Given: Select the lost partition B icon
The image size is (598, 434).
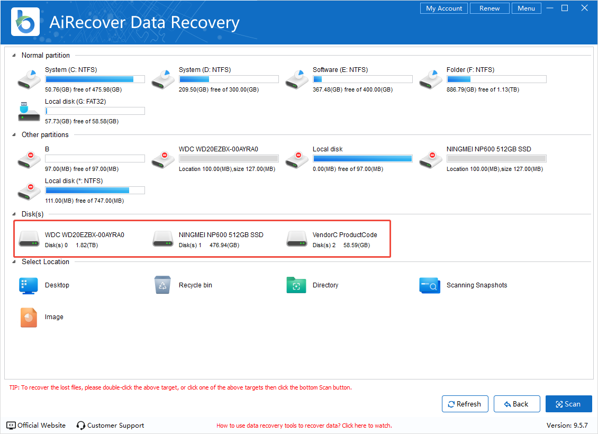Looking at the screenshot, I should tap(29, 159).
